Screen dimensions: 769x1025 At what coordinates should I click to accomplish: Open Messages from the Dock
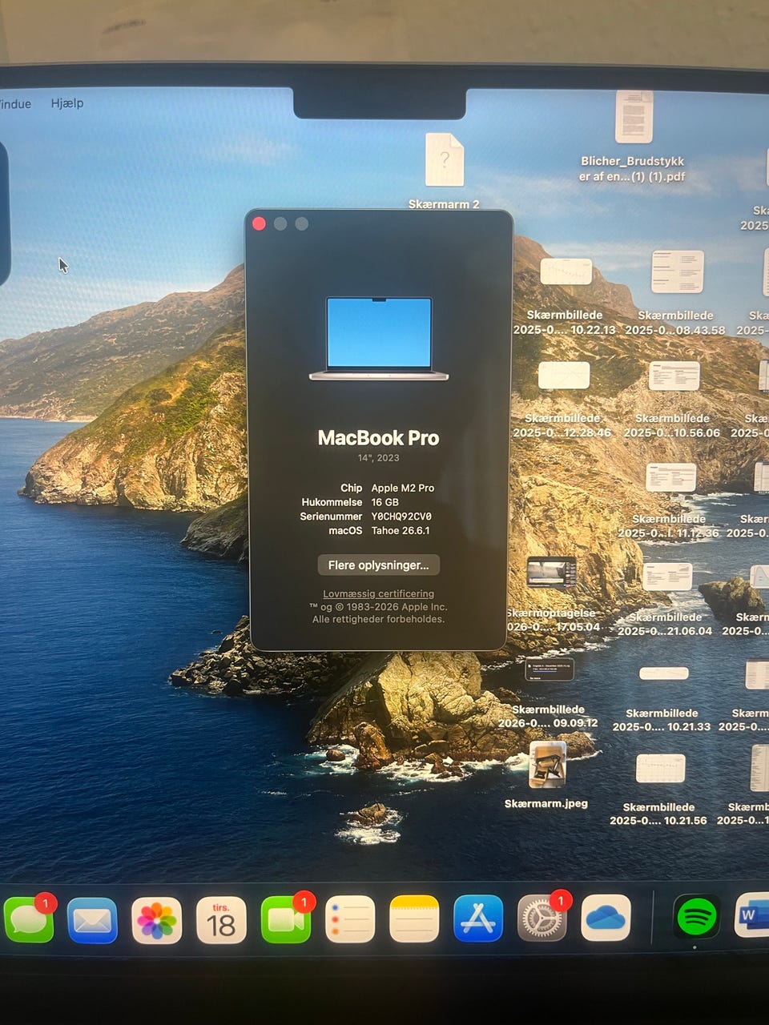(29, 919)
